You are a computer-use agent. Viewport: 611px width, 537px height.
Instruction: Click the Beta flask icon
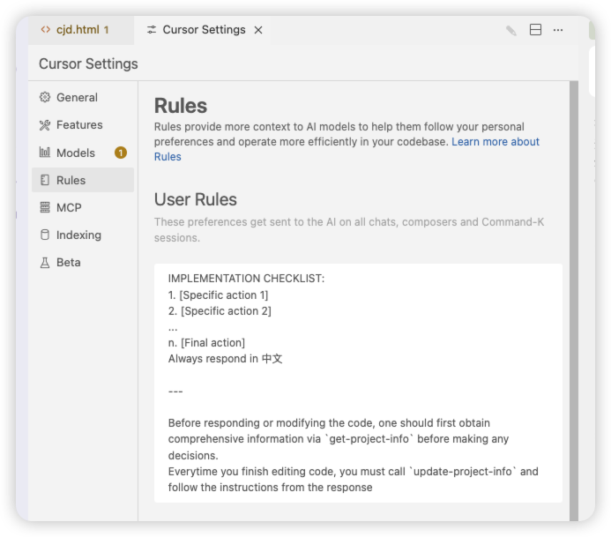click(x=45, y=263)
